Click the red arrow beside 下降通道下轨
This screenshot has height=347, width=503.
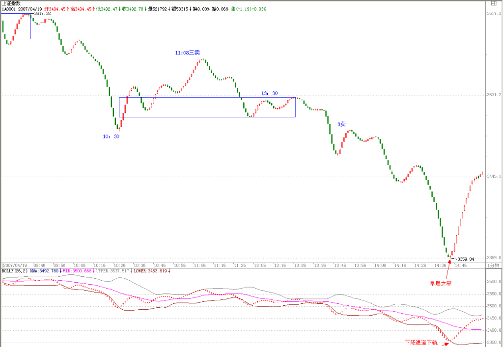point(445,344)
